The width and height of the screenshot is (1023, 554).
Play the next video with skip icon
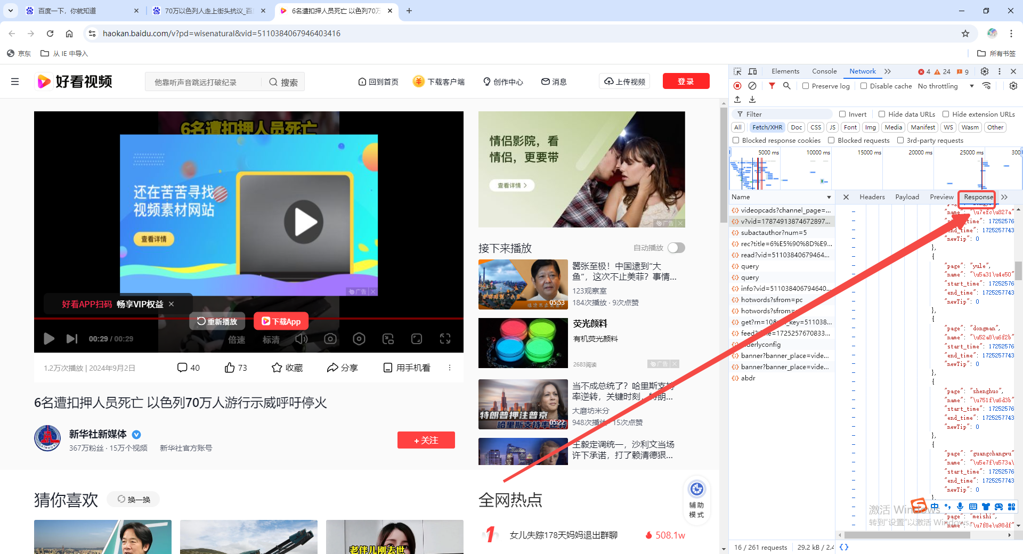[72, 339]
